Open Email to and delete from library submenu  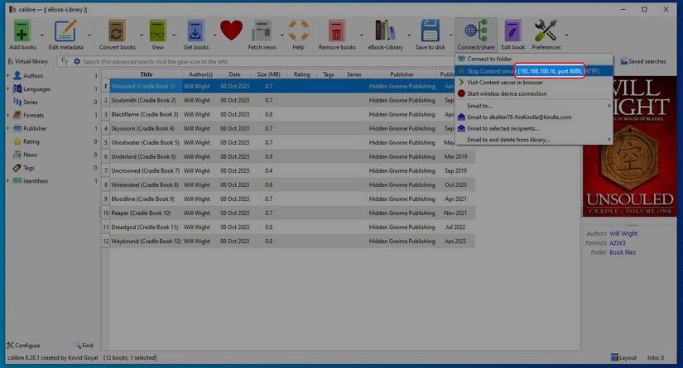point(534,140)
